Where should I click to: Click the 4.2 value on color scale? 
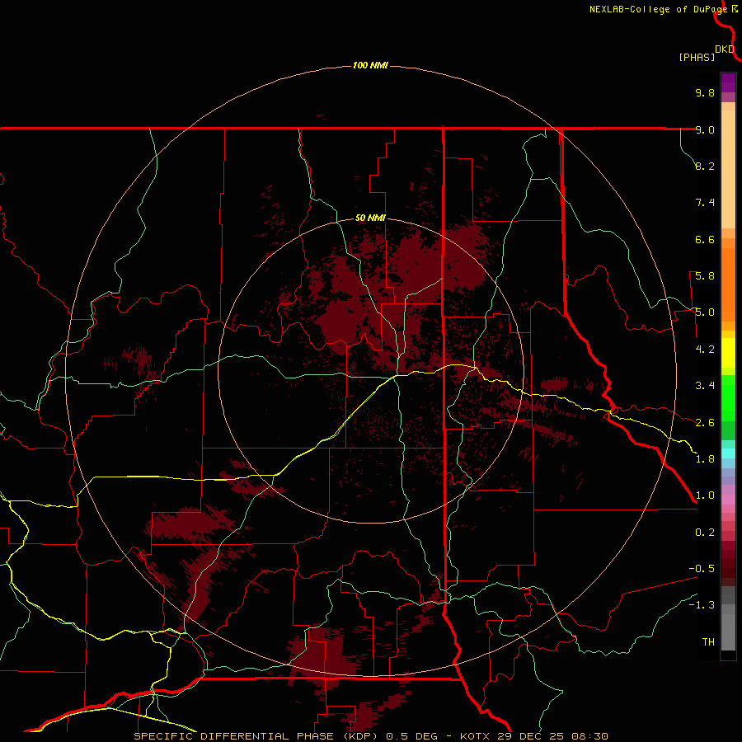pos(705,350)
